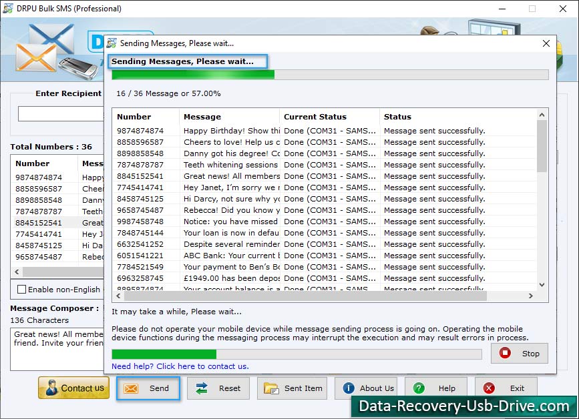Viewport: 579px width, 419px height.
Task: Select row 7784521549 in the dialog list
Action: (x=325, y=267)
